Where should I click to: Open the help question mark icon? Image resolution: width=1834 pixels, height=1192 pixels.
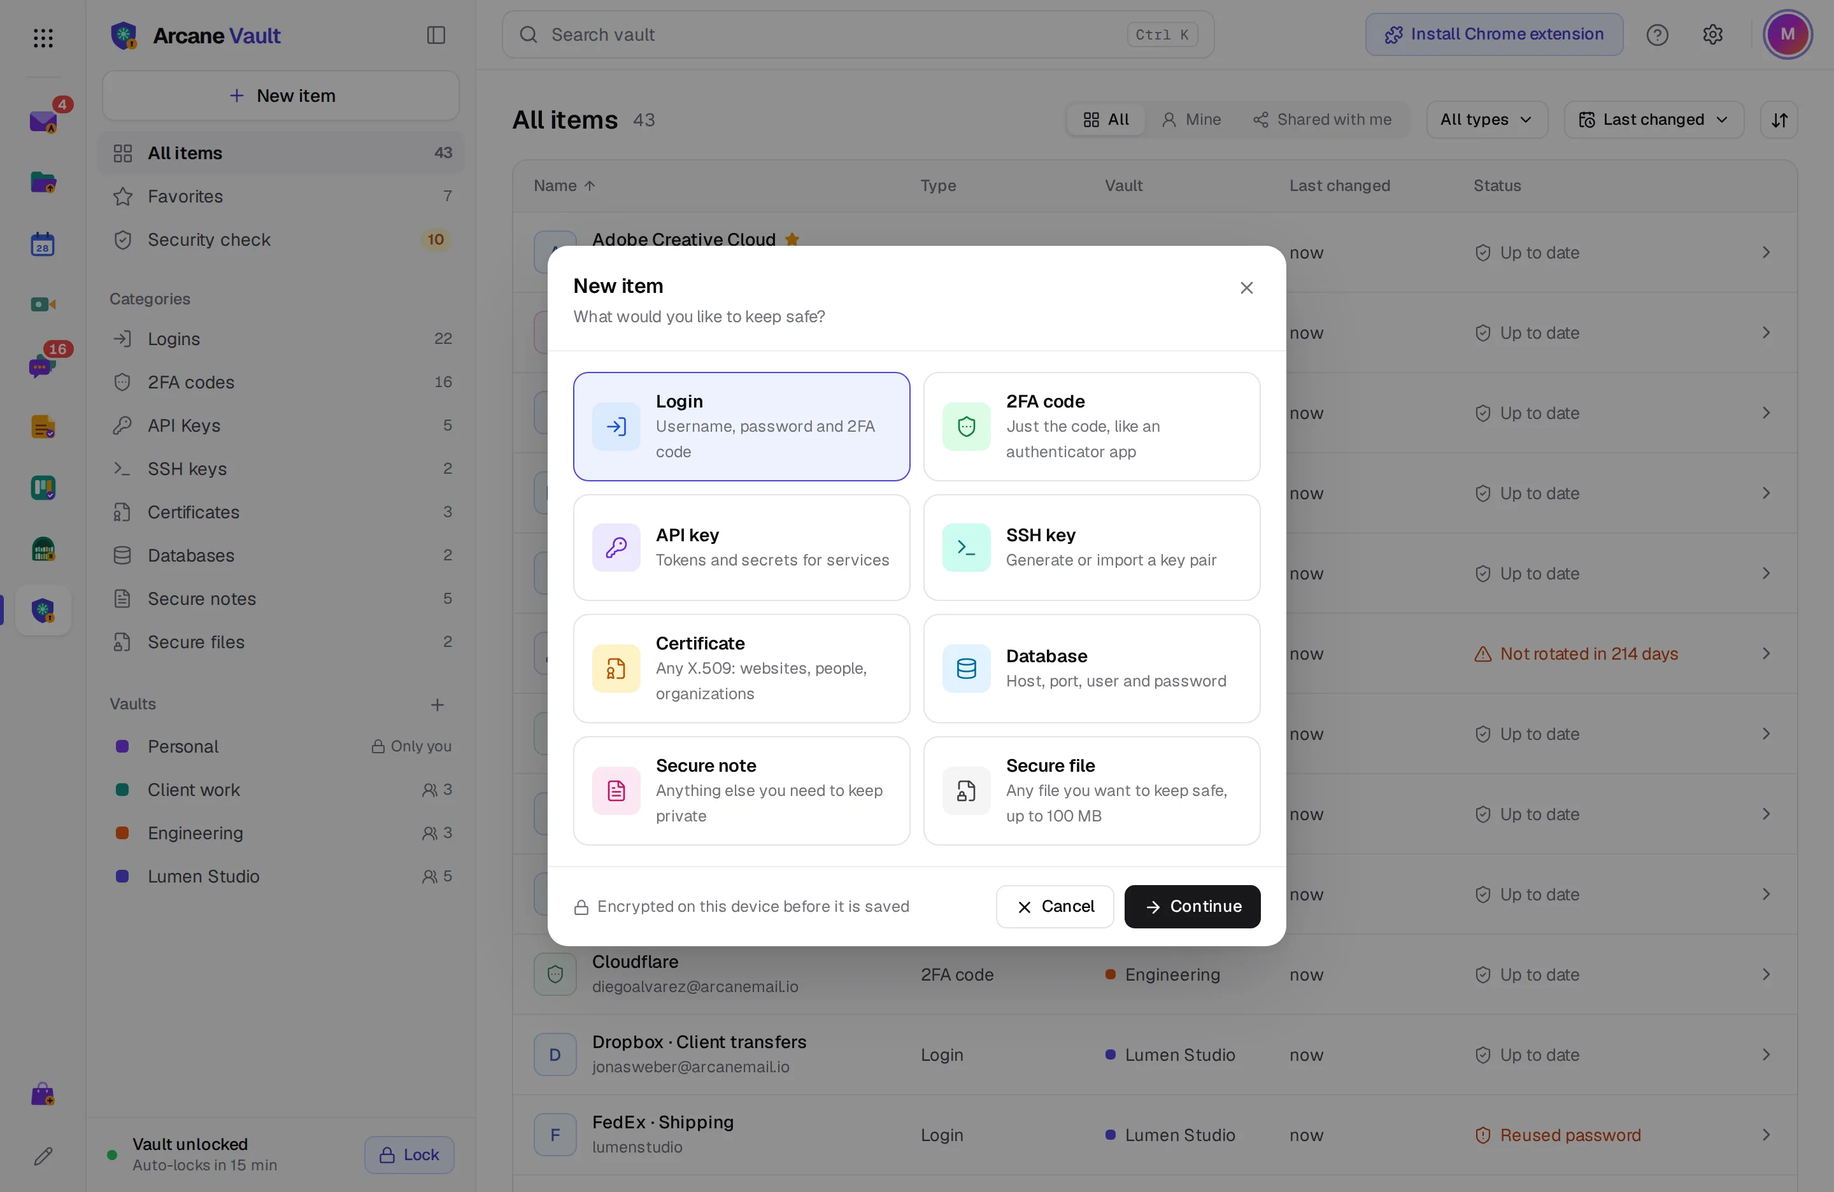[1658, 34]
